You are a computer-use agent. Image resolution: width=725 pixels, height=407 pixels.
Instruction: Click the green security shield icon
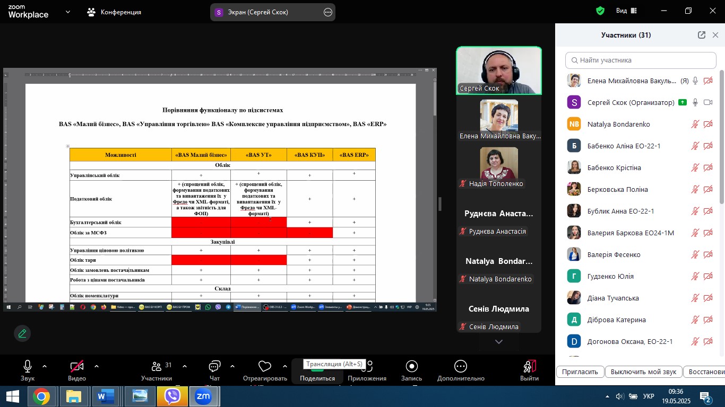pyautogui.click(x=600, y=11)
